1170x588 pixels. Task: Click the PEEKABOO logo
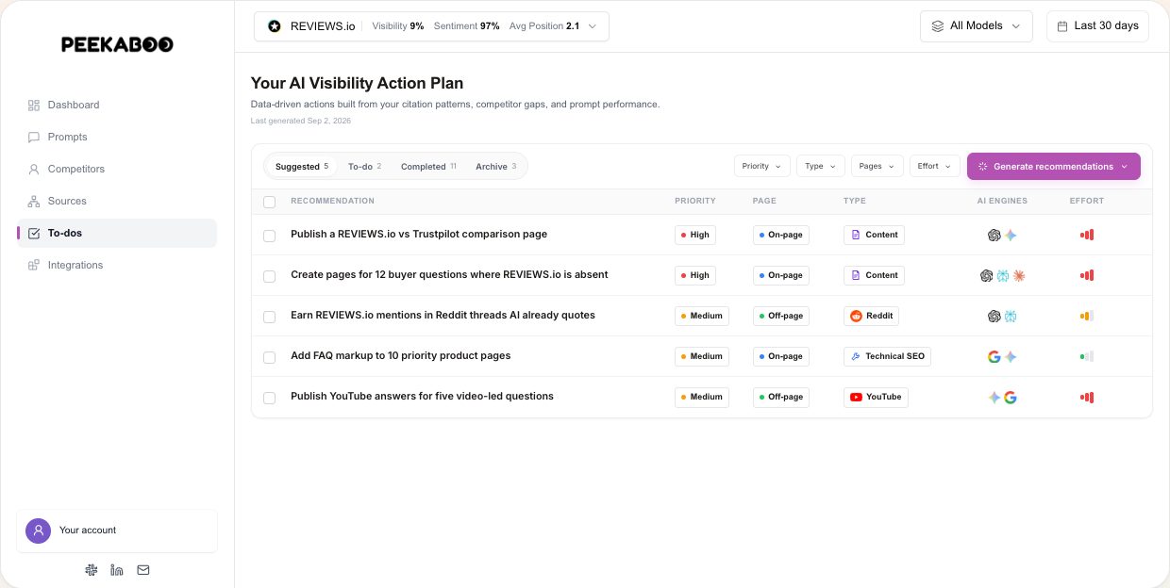point(117,44)
